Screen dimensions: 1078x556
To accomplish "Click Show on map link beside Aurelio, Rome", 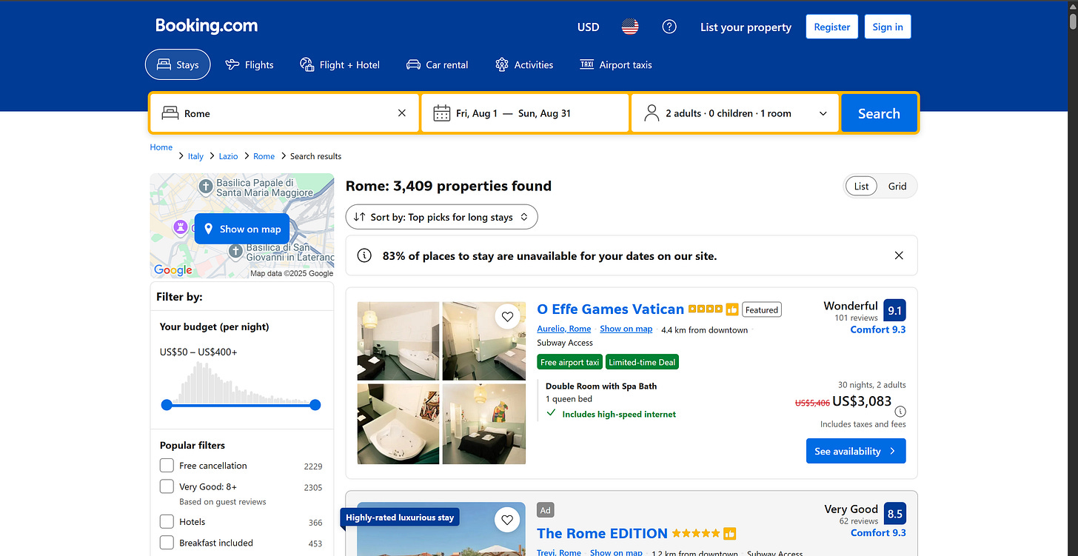I will pyautogui.click(x=626, y=329).
